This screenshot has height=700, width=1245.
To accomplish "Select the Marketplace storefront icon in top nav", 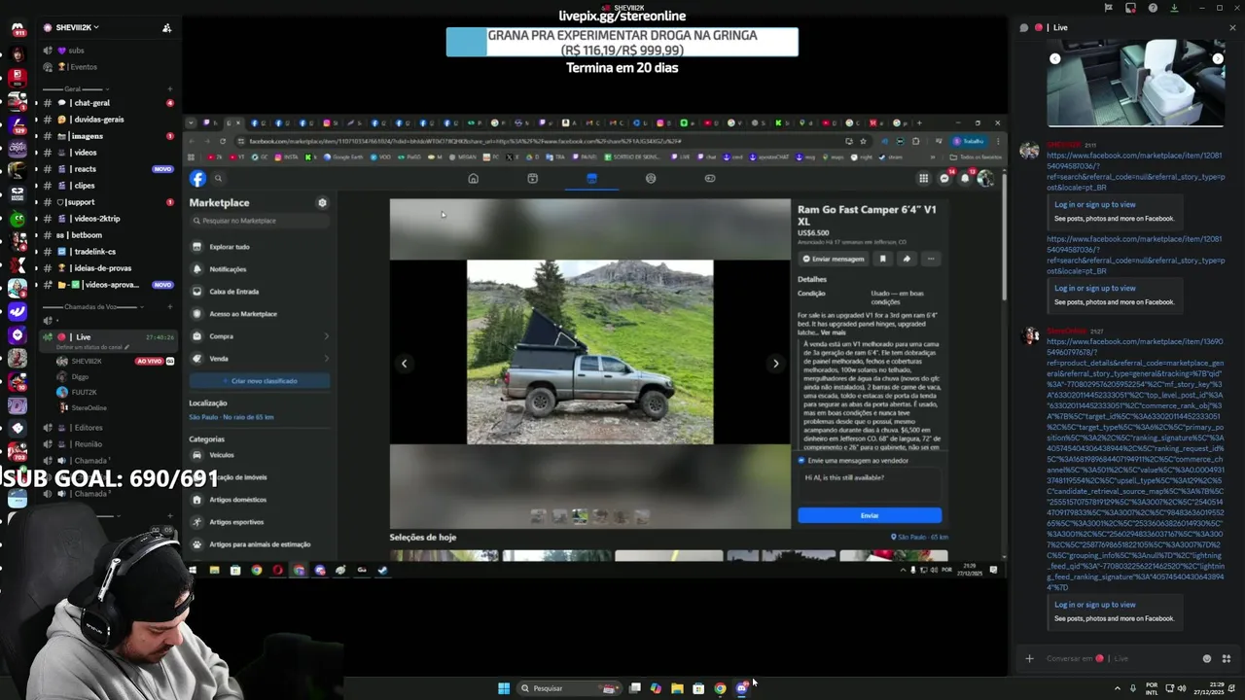I will (x=591, y=178).
